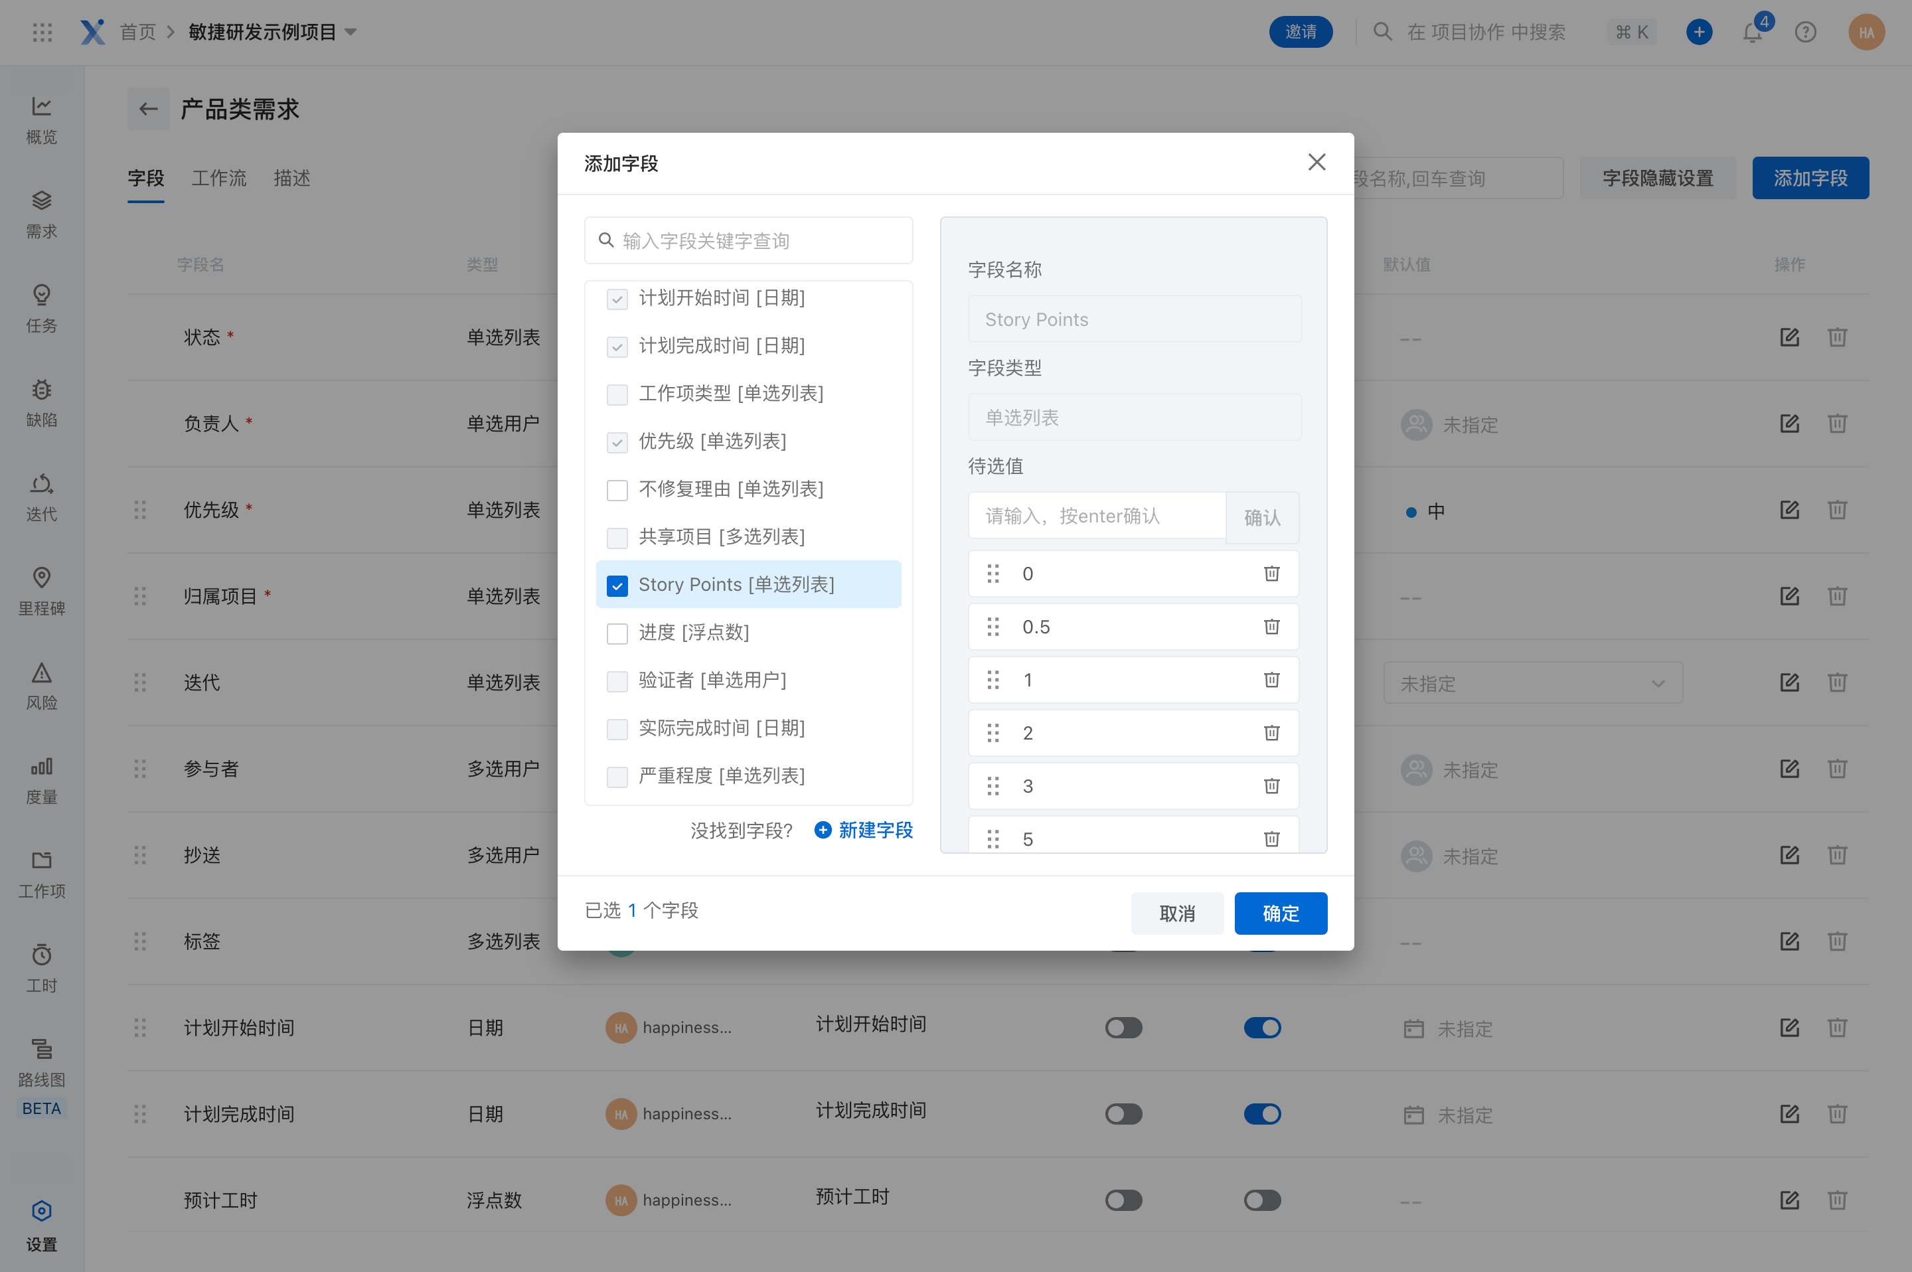The image size is (1912, 1272).
Task: Switch to the 工作流 tab
Action: coord(218,179)
